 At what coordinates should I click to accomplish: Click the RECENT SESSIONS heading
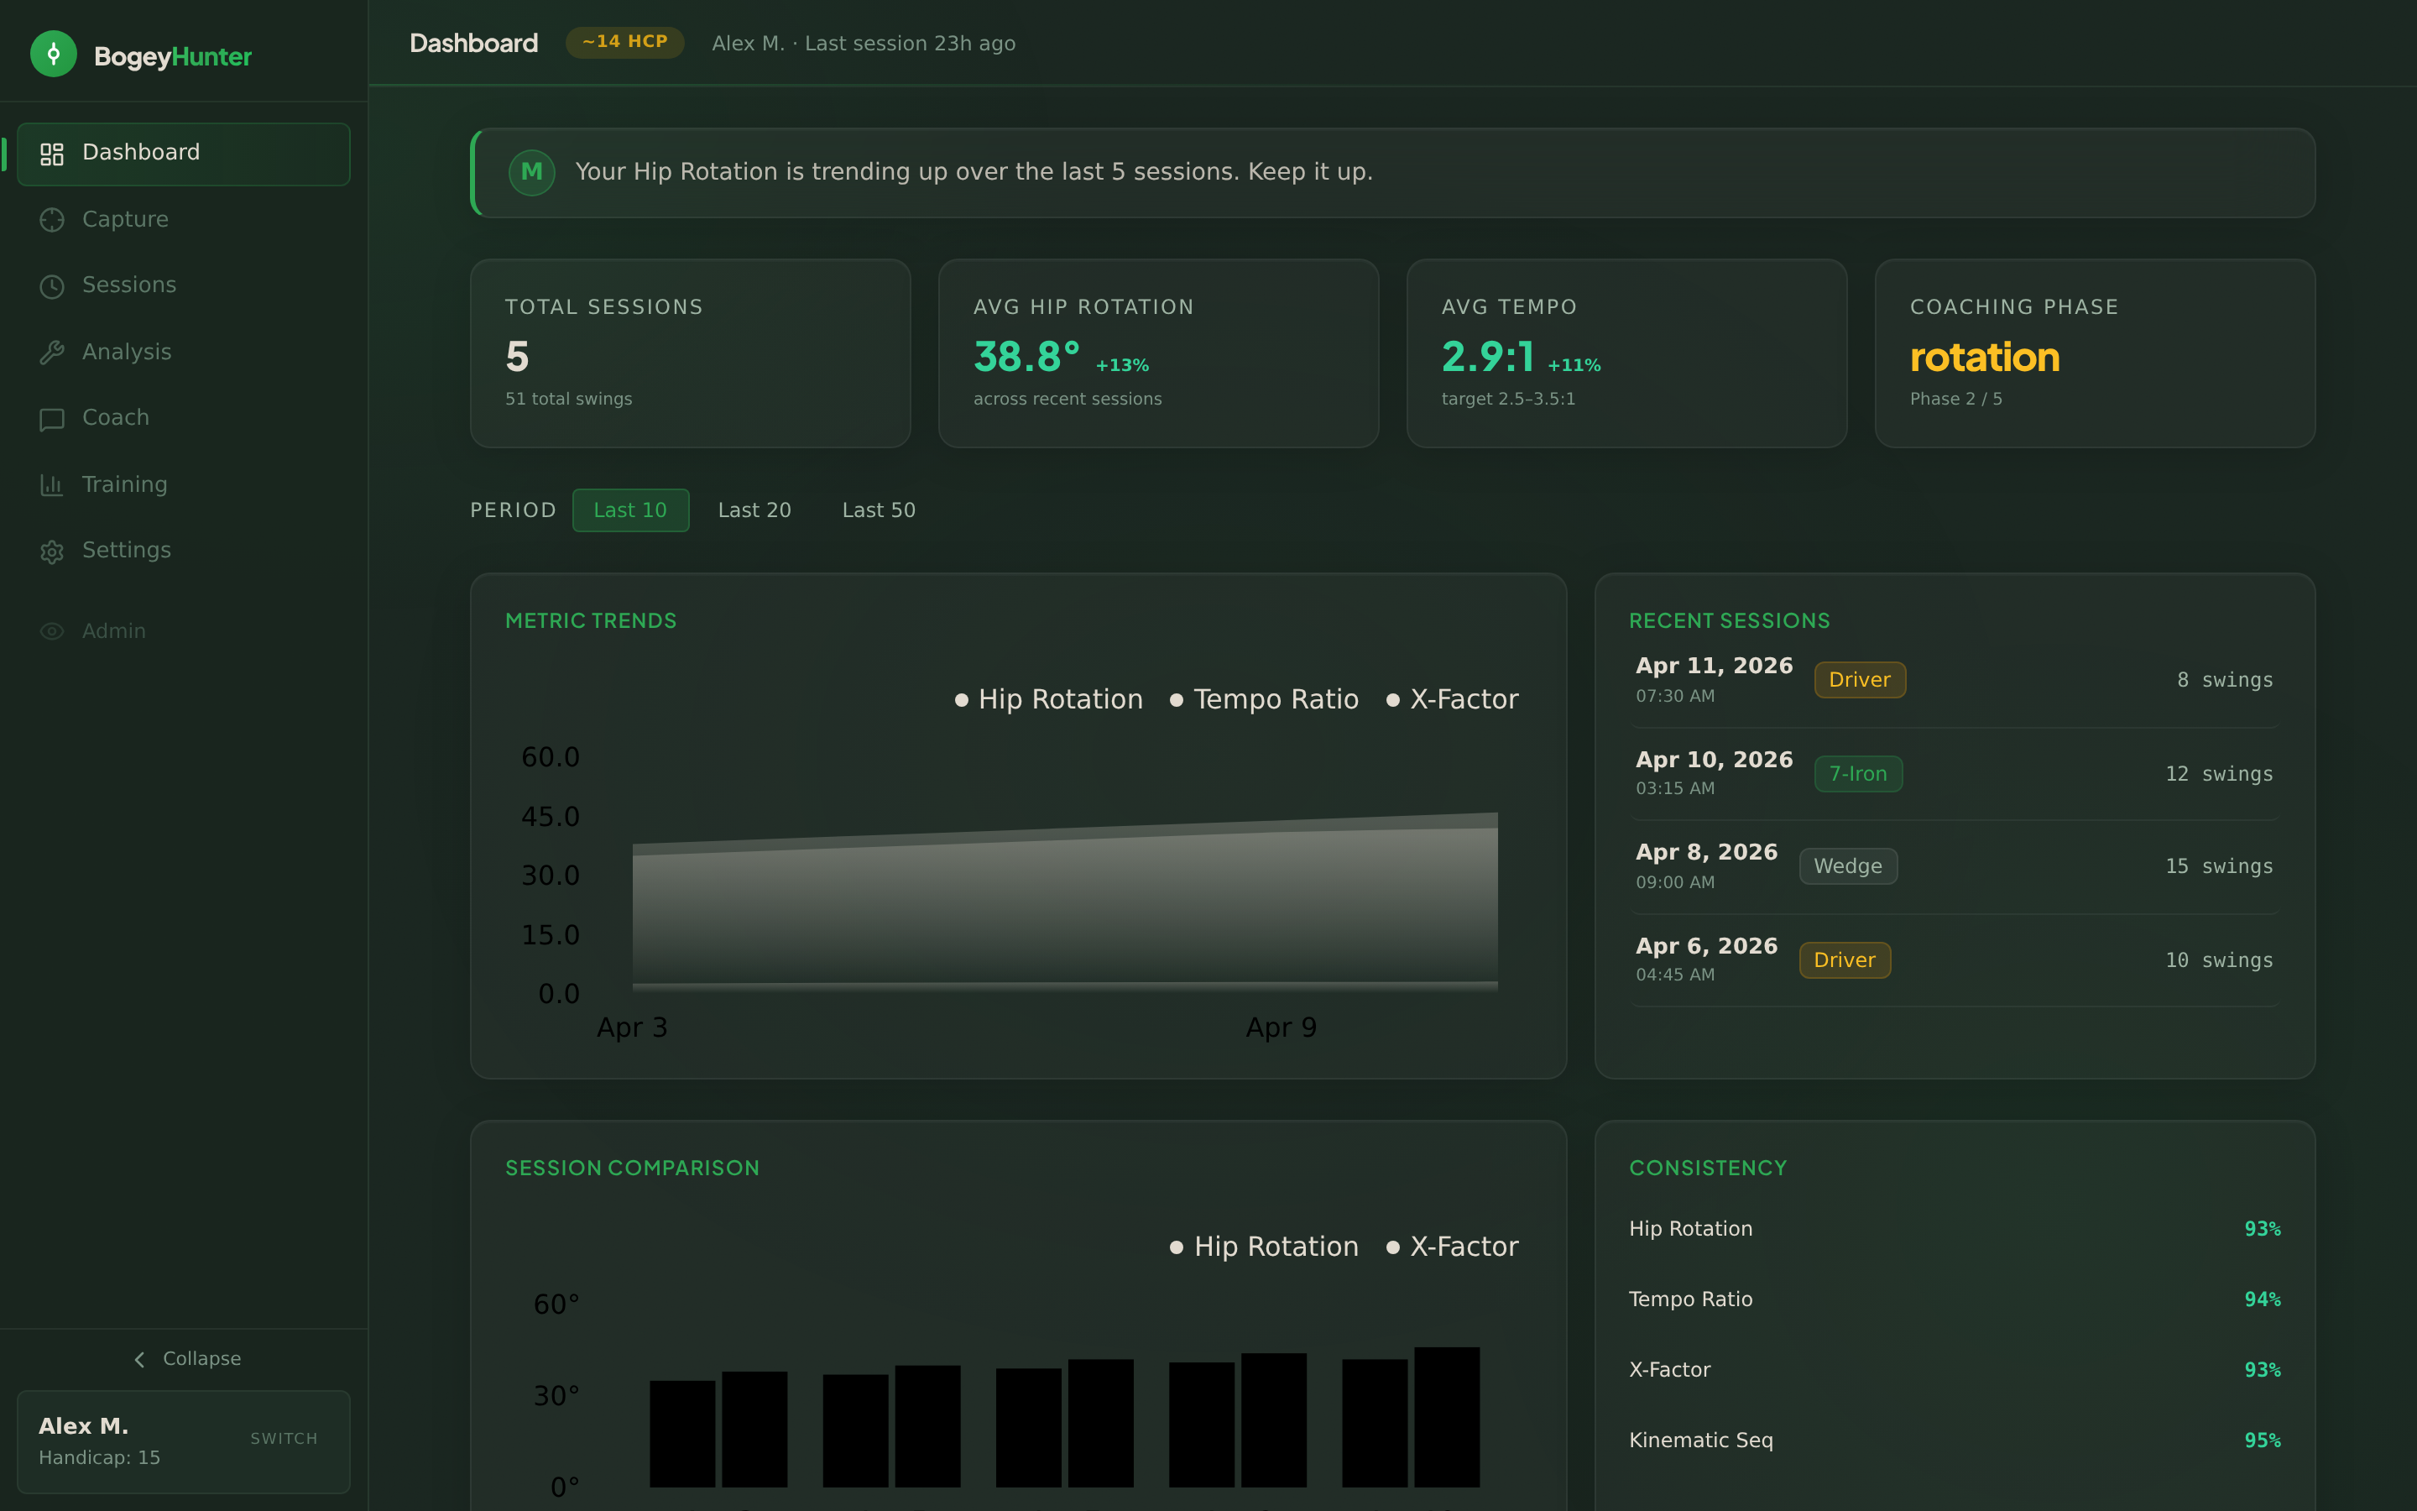1730,620
